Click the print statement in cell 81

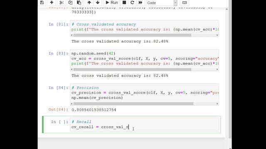[x=145, y=29]
